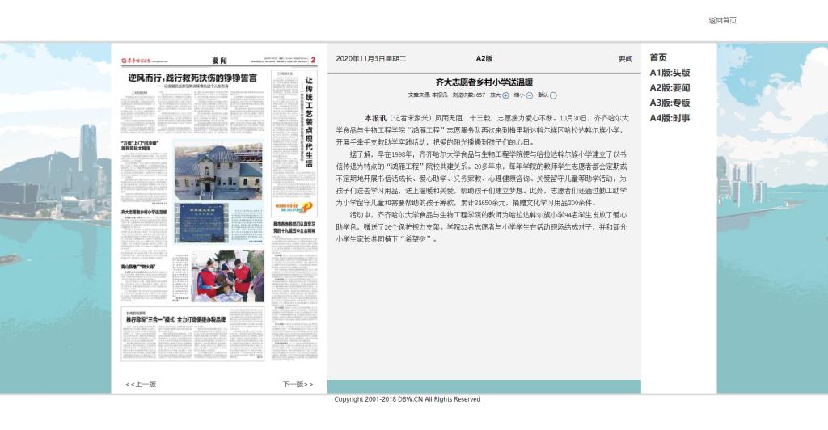The height and width of the screenshot is (430, 828).
Task: Go to next page with 下一版>>
Action: coord(298,384)
